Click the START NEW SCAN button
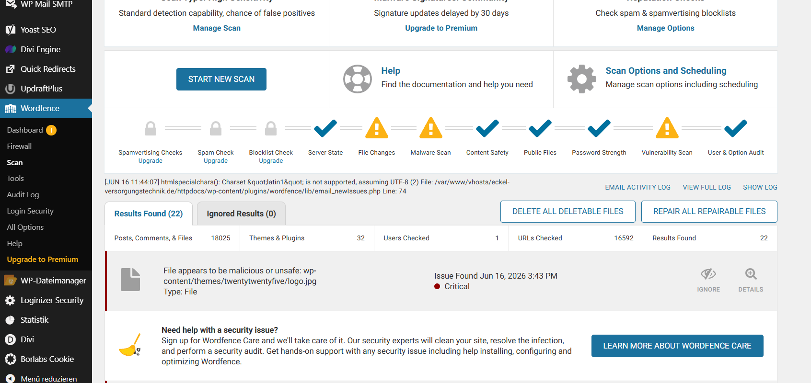 point(221,79)
